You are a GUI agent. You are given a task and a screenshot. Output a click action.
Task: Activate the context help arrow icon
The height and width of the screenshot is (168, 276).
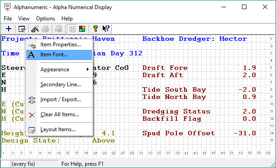106,29
